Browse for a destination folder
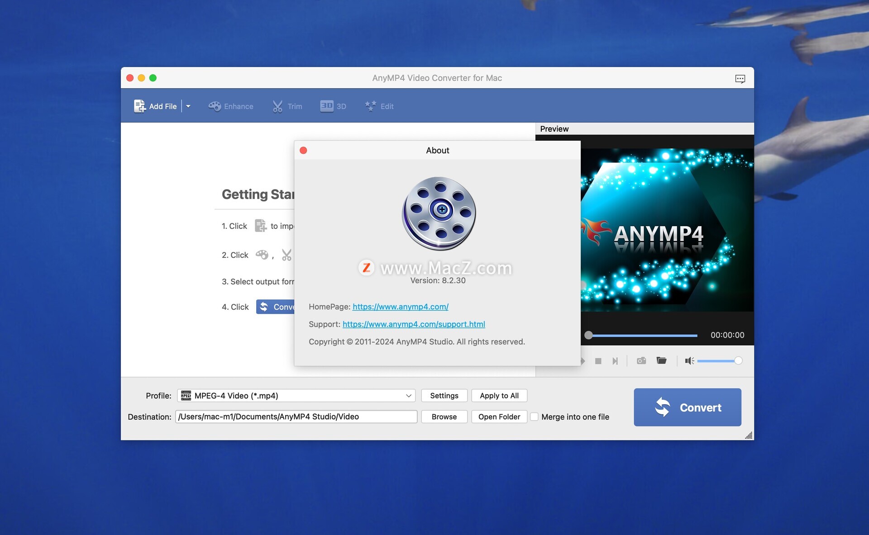The height and width of the screenshot is (535, 869). pos(444,417)
